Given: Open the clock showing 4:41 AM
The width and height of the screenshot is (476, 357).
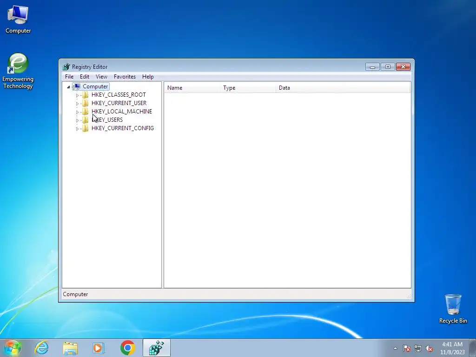Looking at the screenshot, I should 452,348.
